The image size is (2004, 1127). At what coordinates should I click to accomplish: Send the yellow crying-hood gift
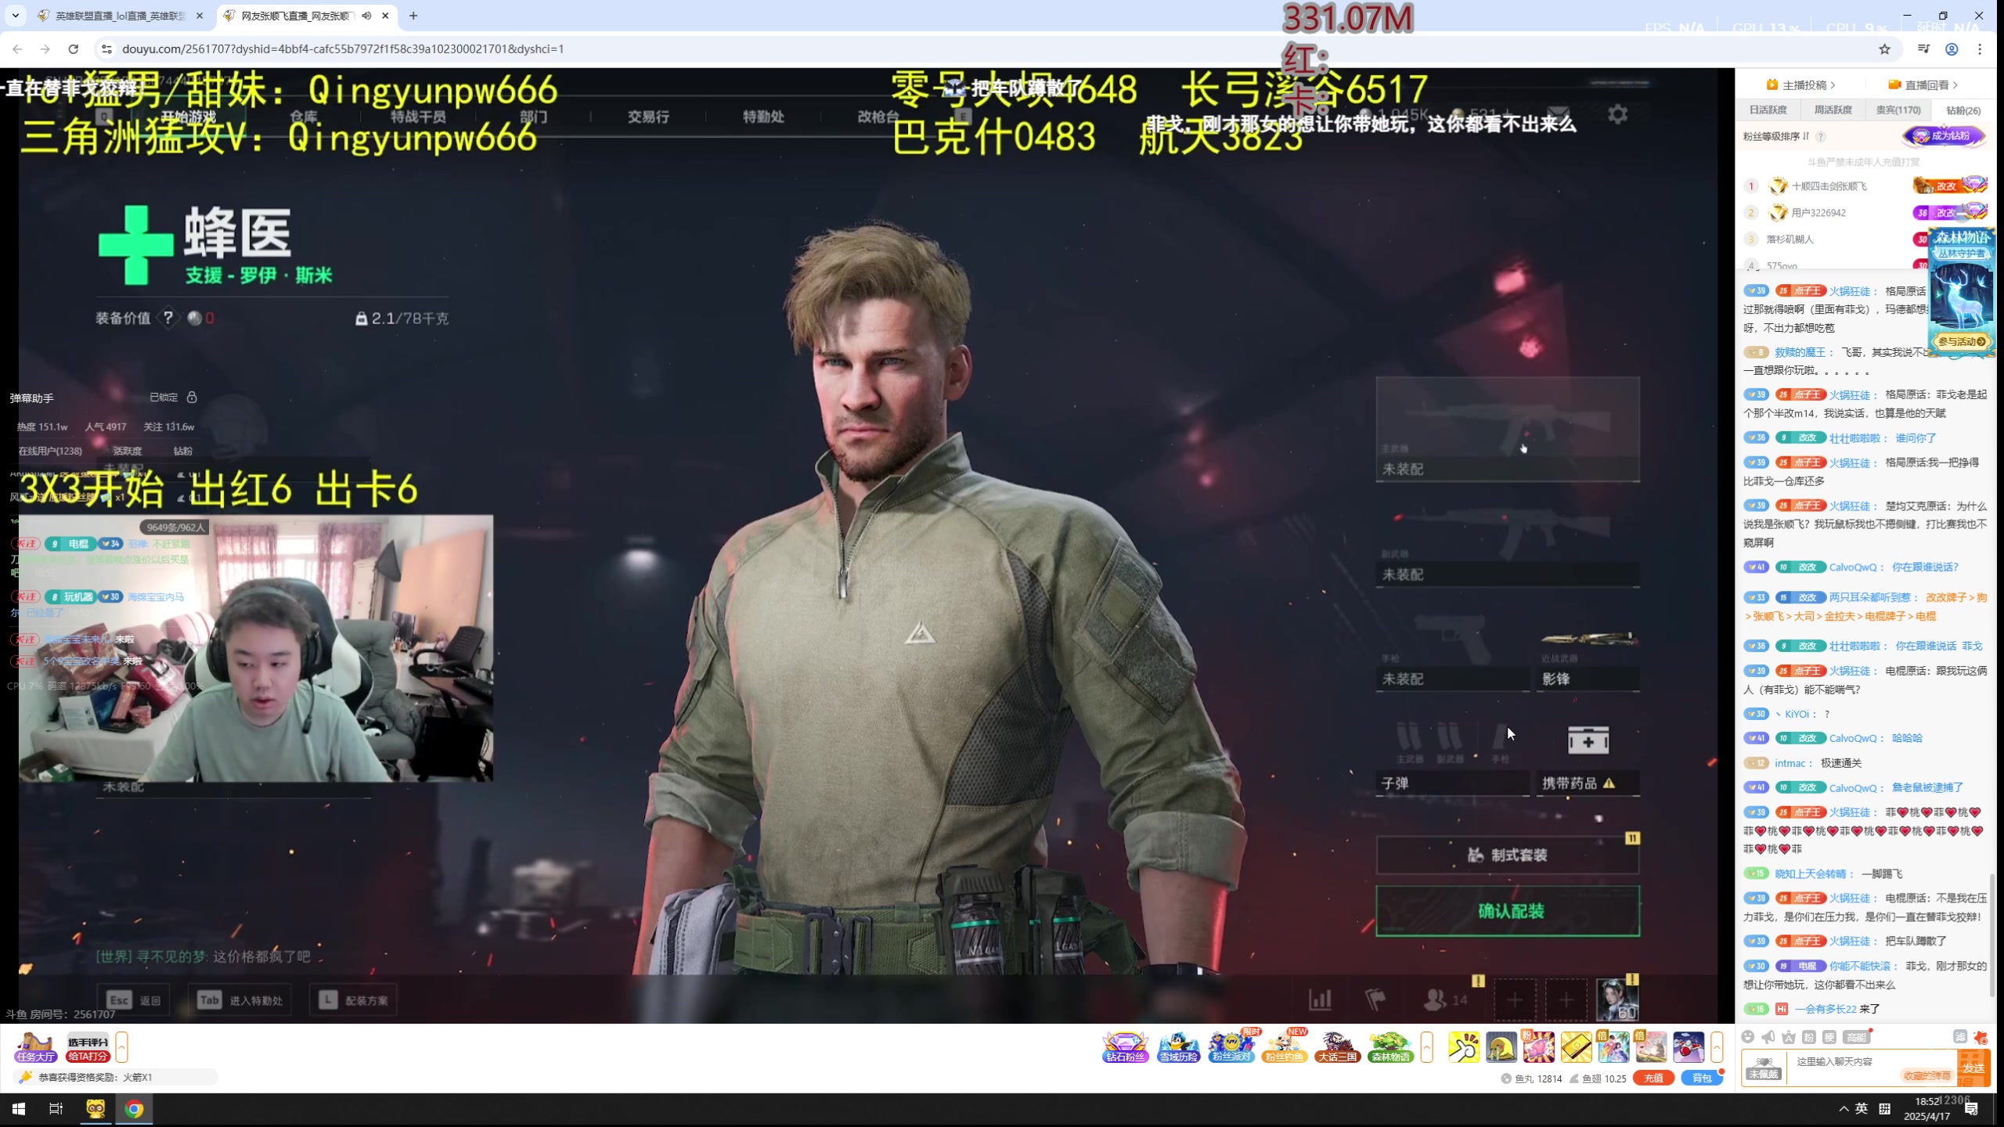1501,1047
